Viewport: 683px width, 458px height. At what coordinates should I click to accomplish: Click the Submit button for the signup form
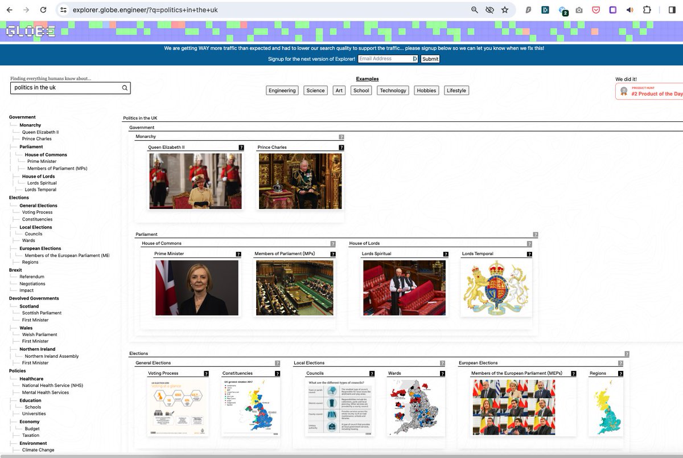click(430, 59)
